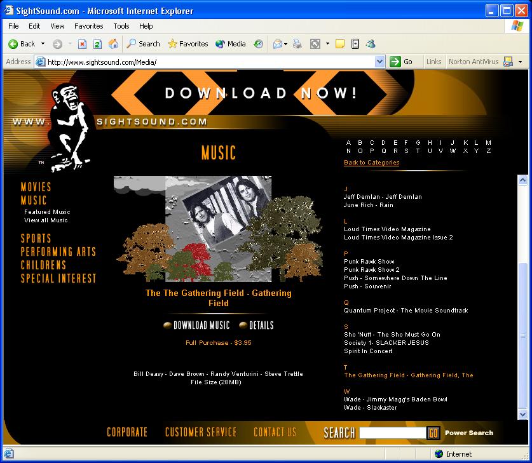Image resolution: width=532 pixels, height=463 pixels.
Task: Click The Gathering Field album artwork thumbnail
Action: 219,229
